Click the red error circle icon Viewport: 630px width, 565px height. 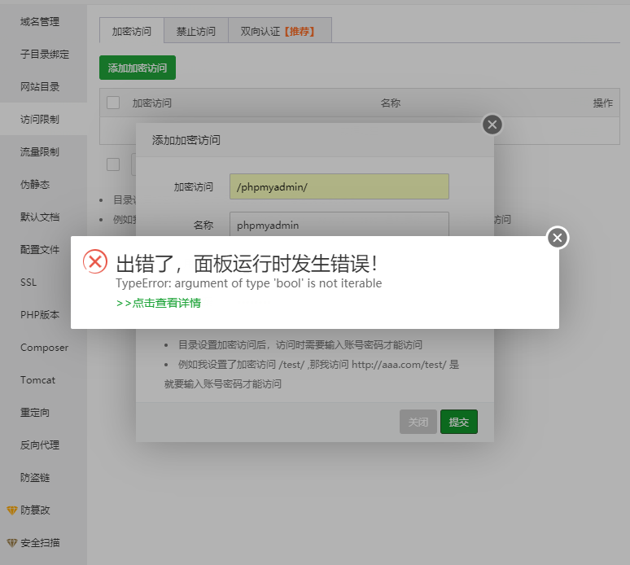(x=95, y=261)
